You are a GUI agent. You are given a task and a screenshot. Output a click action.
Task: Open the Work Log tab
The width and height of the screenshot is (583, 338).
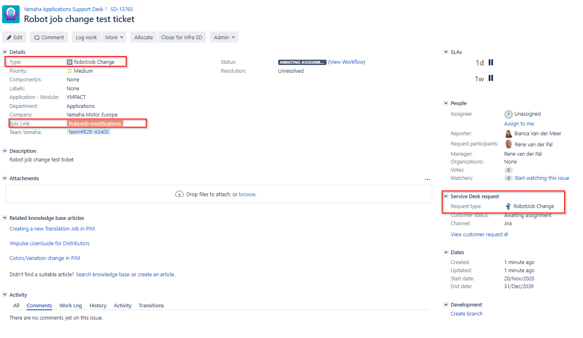(x=70, y=306)
